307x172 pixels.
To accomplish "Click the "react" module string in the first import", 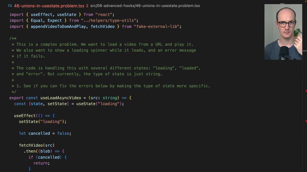I will (x=104, y=15).
